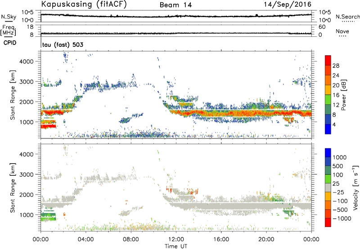Click the 'N.Sky' label
The height and width of the screenshot is (249, 360).
[x=9, y=17]
